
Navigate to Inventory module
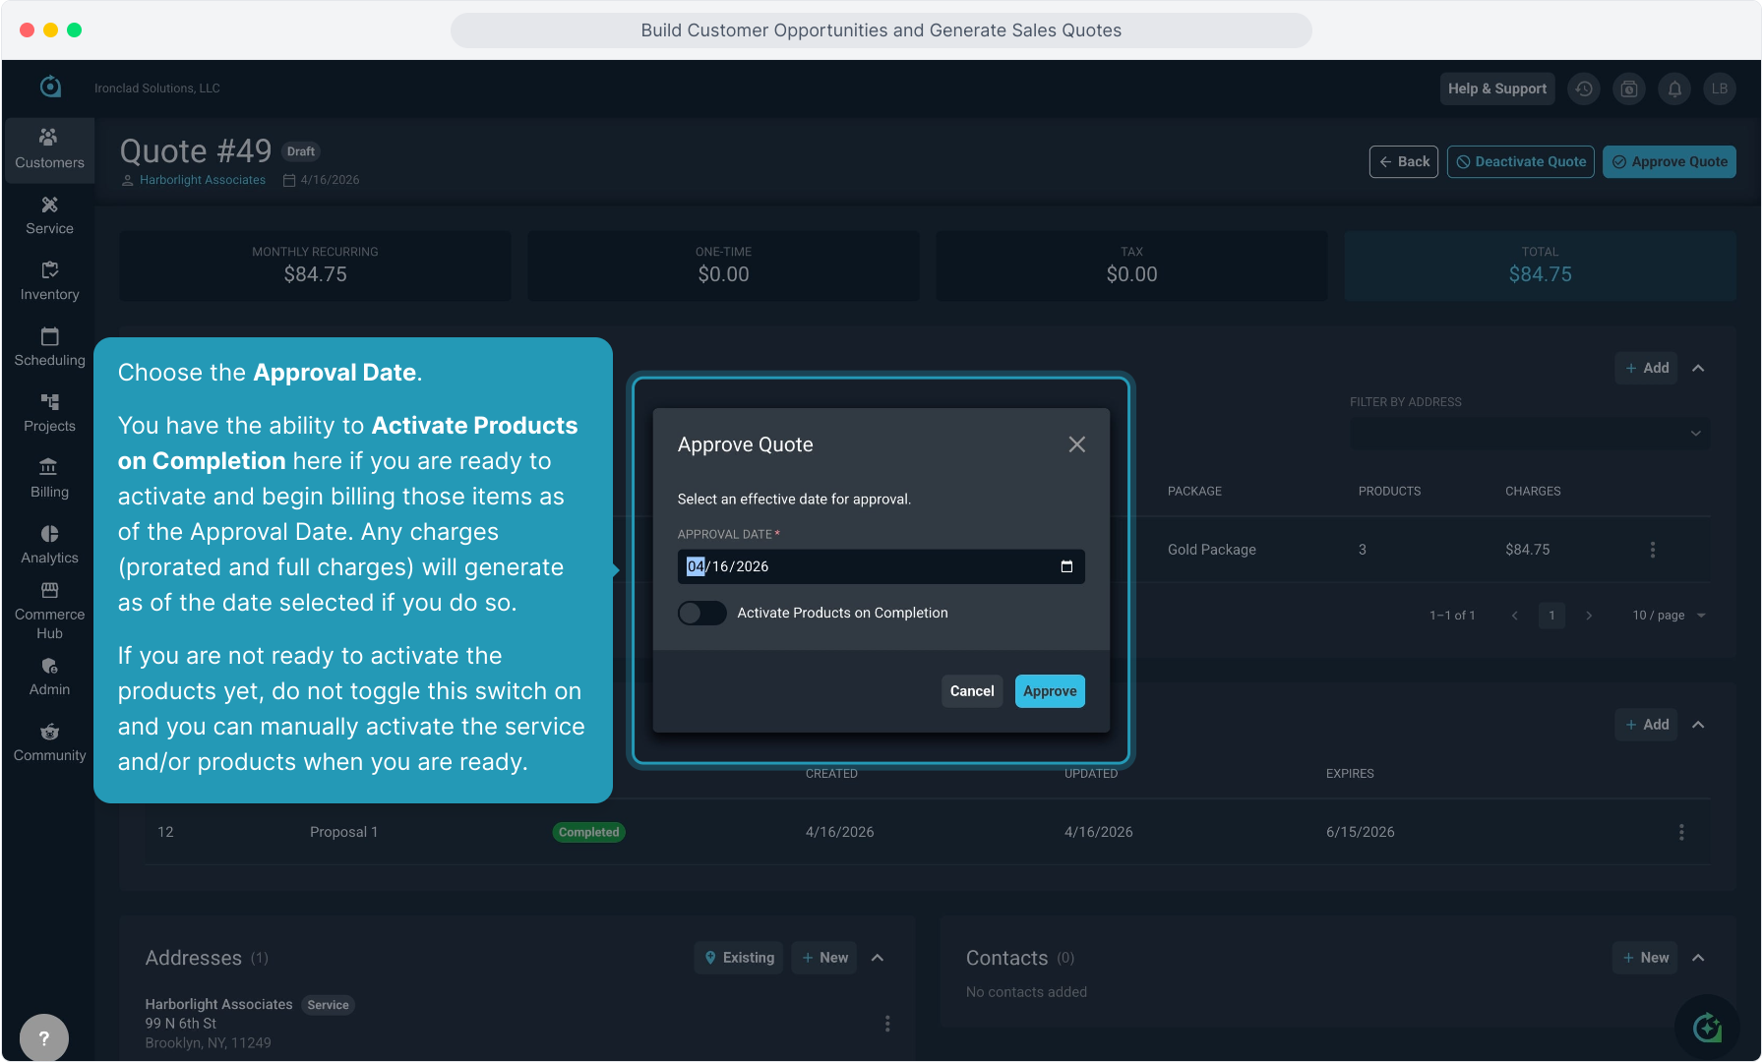(49, 280)
